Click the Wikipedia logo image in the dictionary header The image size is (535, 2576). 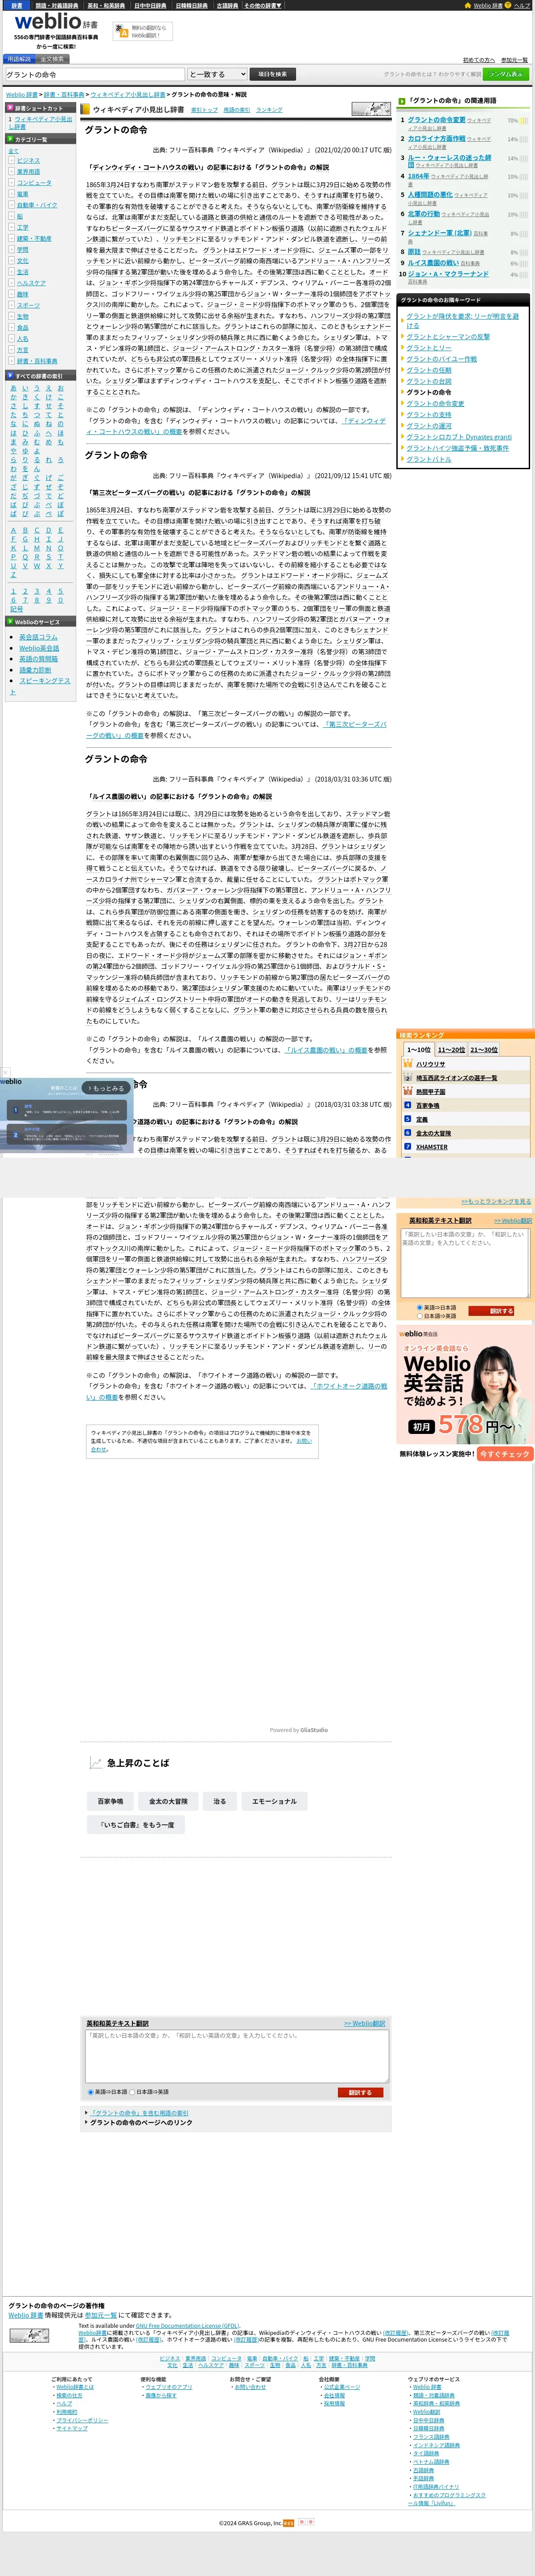click(x=371, y=109)
